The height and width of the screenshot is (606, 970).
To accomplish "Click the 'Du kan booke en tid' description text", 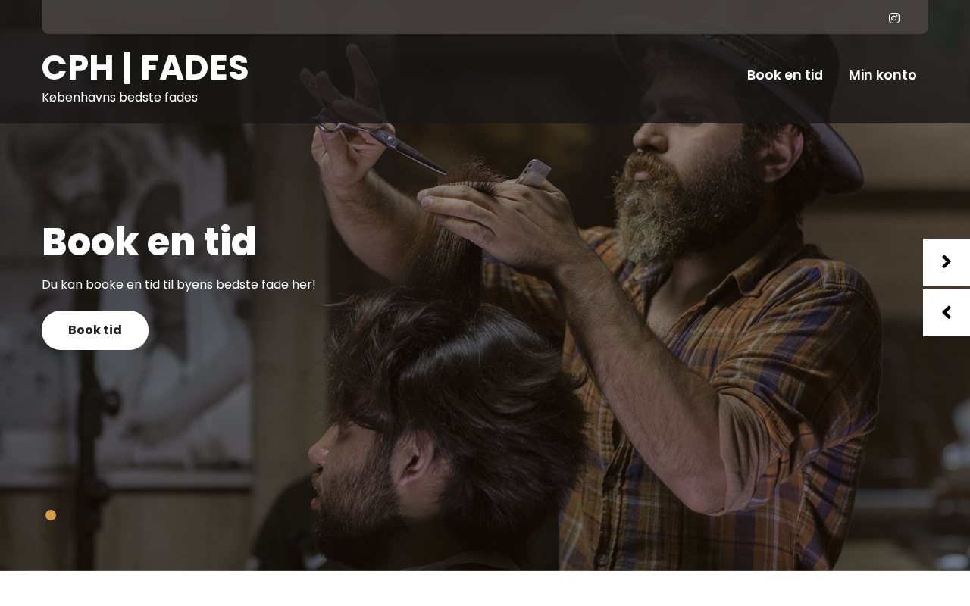I will (x=179, y=285).
